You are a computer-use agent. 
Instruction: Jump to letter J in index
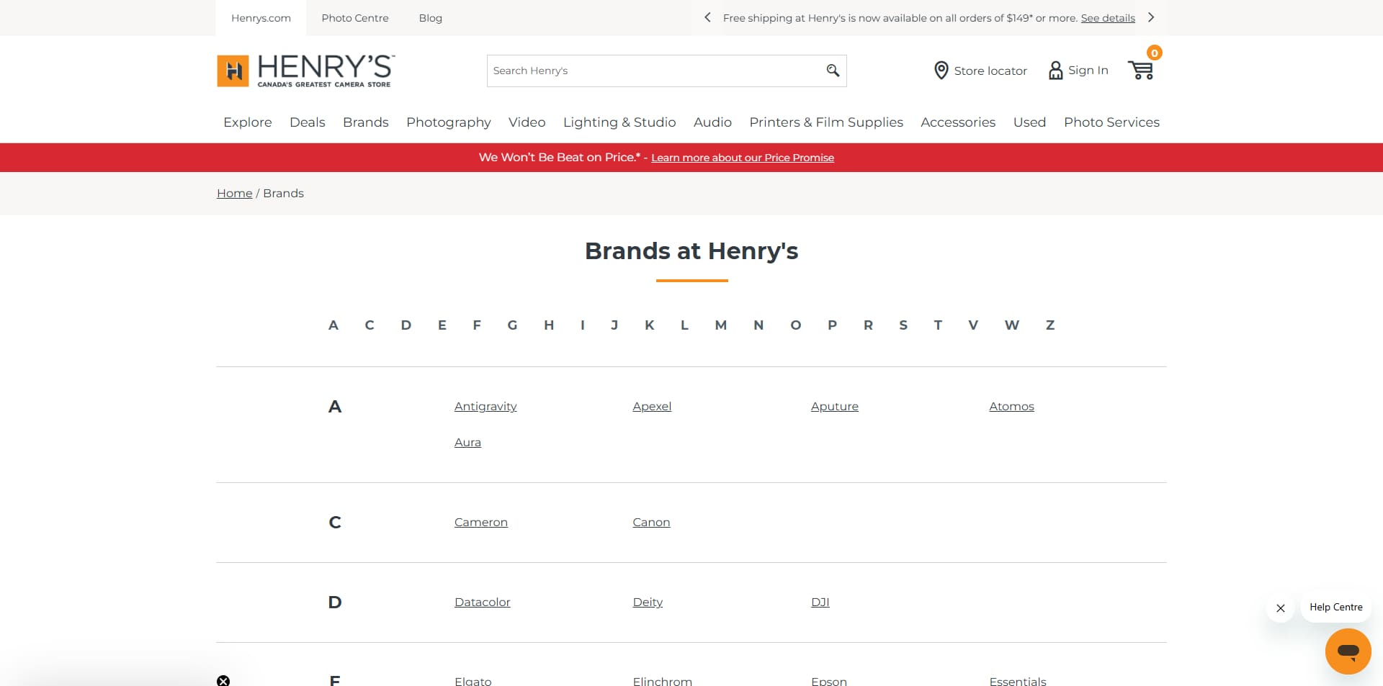614,325
